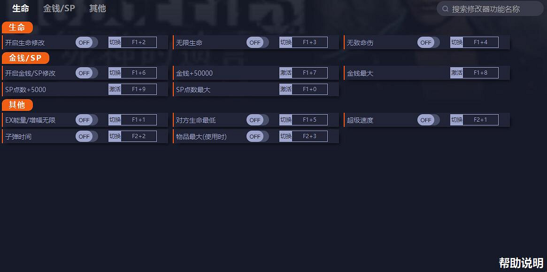Activate SP点数+5000 with 激活 button
547x272 pixels.
point(115,89)
